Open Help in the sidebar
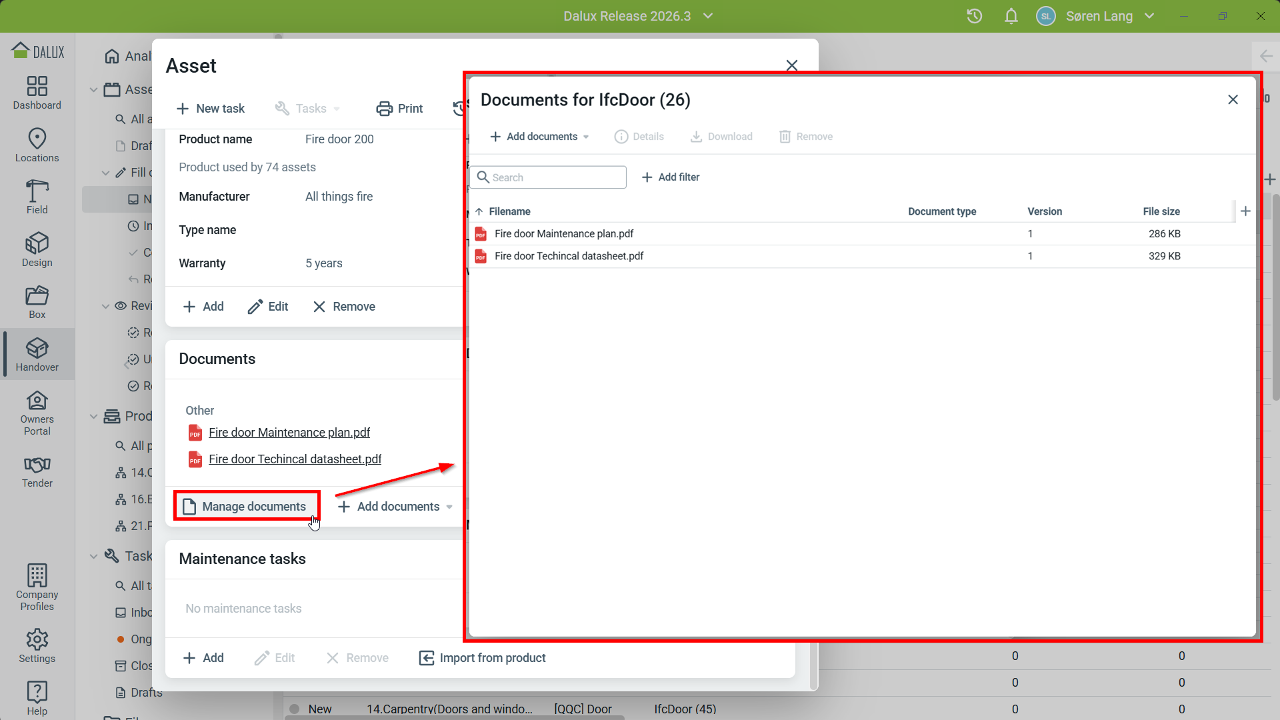The image size is (1280, 720). (x=37, y=699)
